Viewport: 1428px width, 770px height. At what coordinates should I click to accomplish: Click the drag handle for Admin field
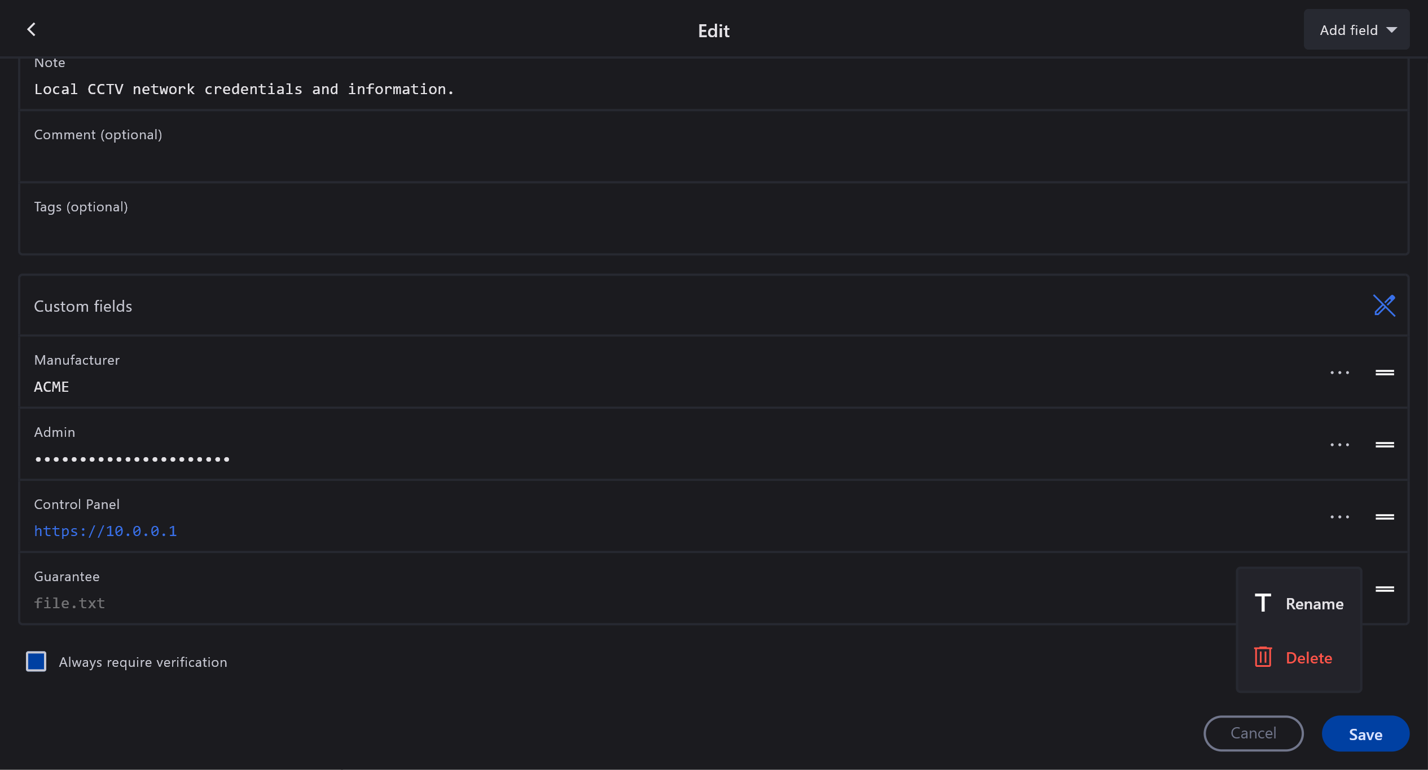point(1385,445)
